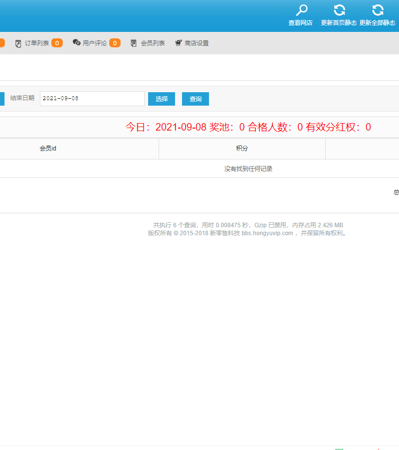
Task: Open the bbs.hongyuvip.com footer link
Action: [267, 233]
